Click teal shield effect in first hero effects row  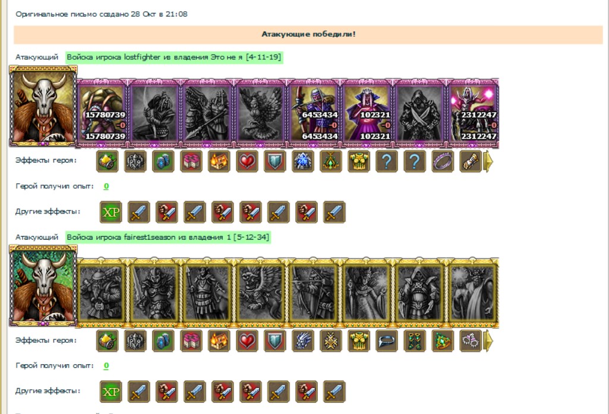click(275, 161)
